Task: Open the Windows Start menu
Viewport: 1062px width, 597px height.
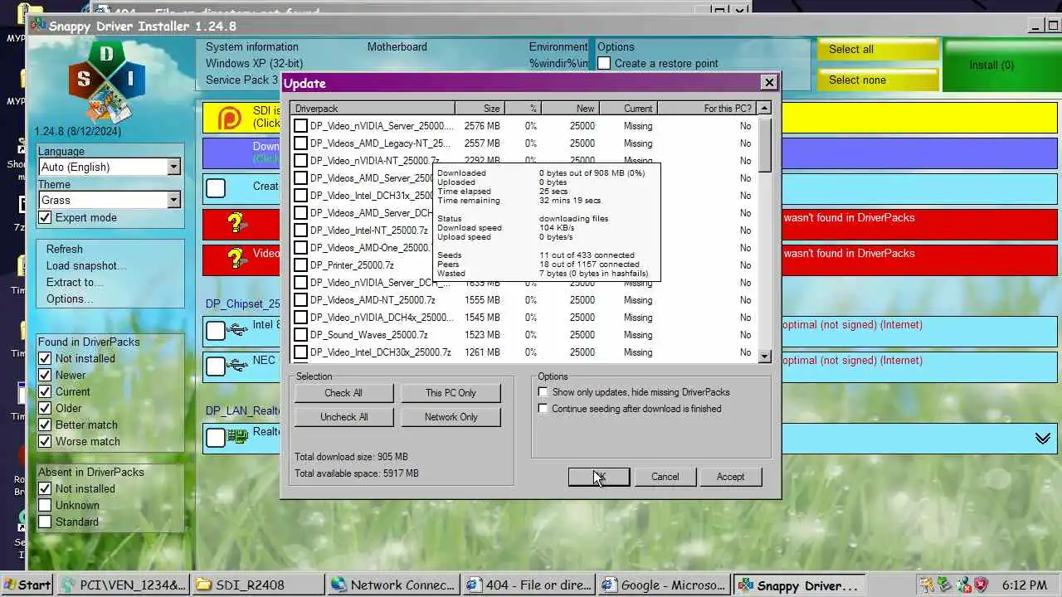Action: tap(27, 585)
